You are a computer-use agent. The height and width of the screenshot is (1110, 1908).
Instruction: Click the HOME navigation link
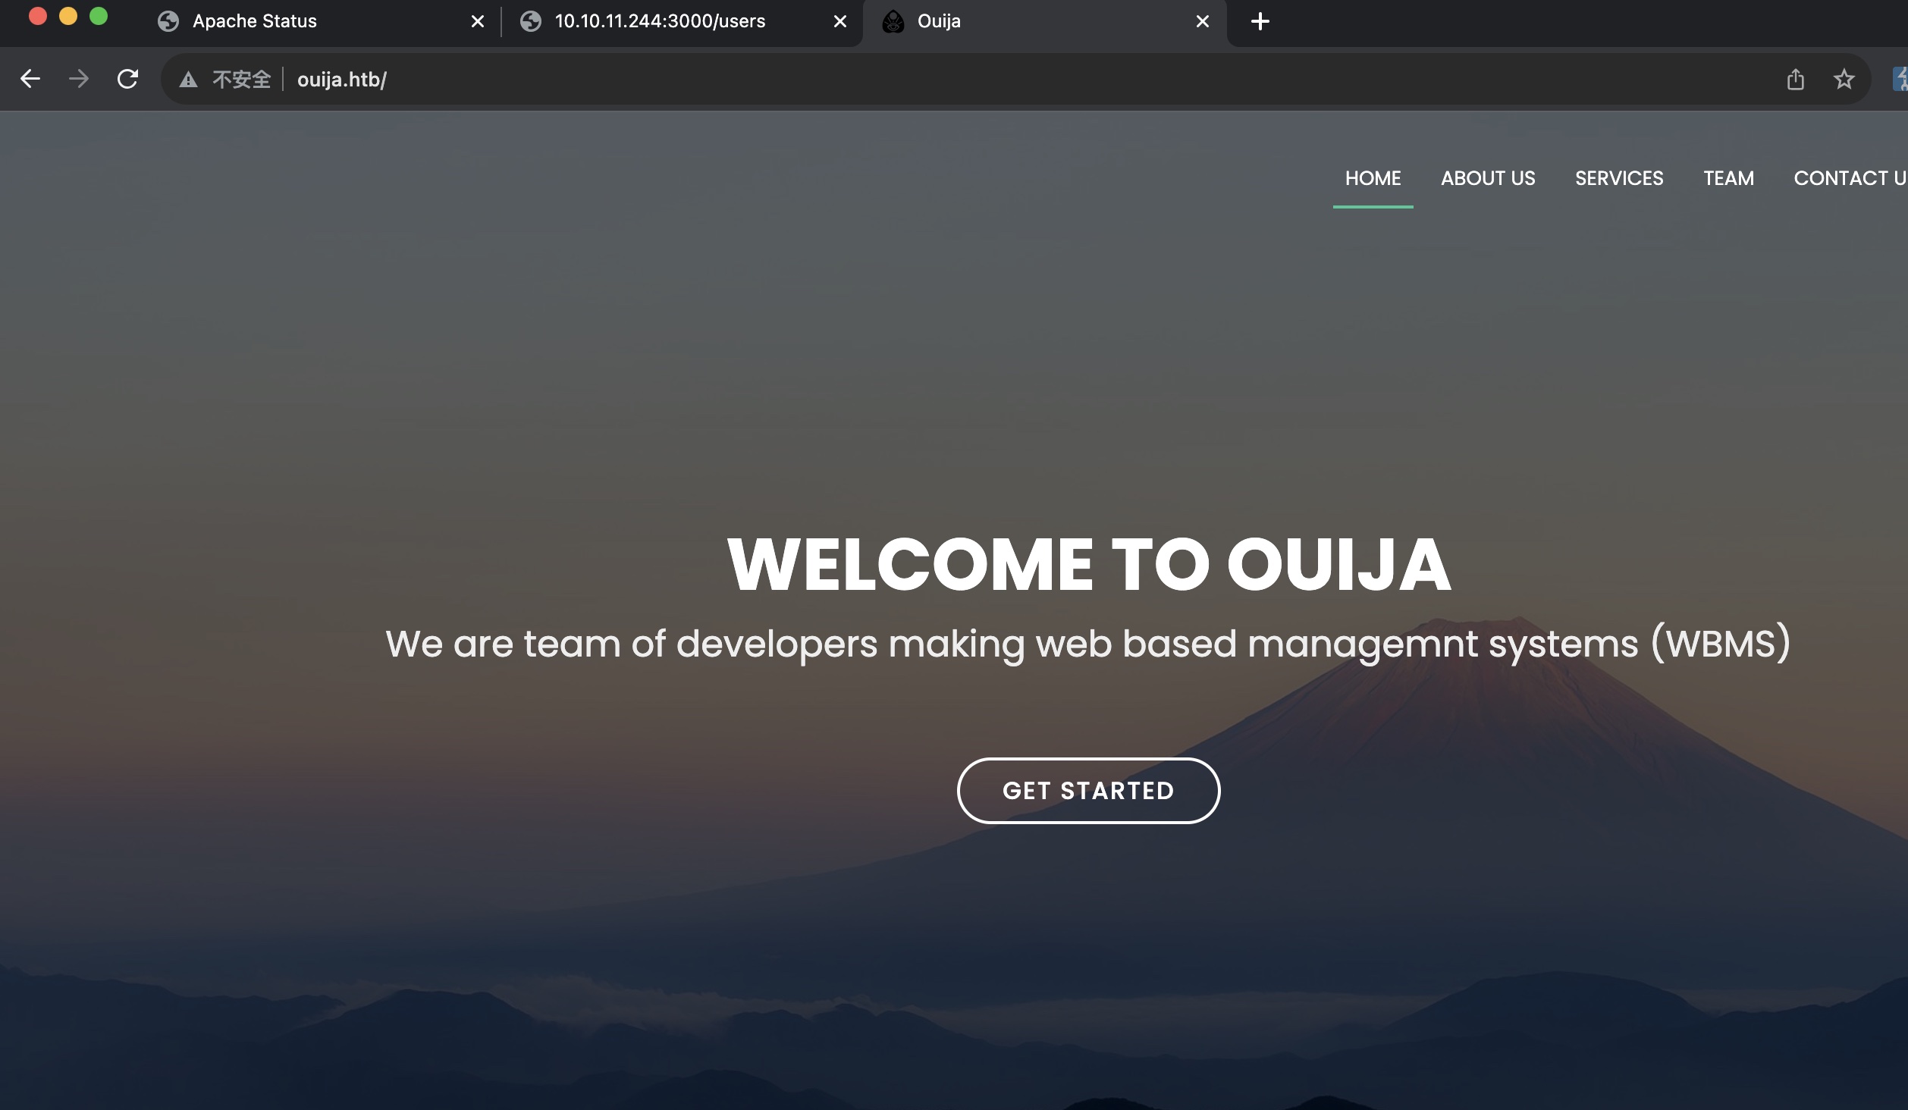click(x=1373, y=178)
